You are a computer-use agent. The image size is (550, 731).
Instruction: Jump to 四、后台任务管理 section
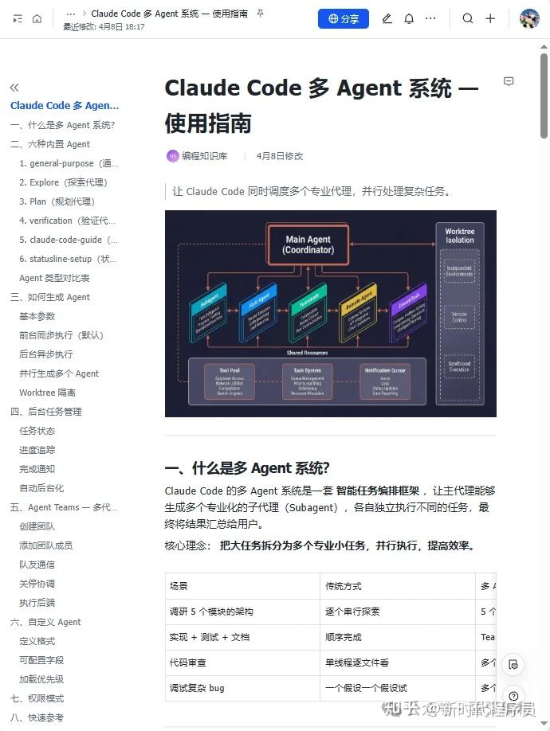[x=45, y=412]
